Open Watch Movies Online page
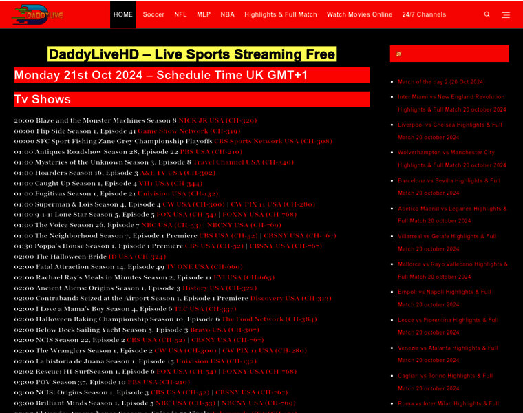 coord(359,14)
